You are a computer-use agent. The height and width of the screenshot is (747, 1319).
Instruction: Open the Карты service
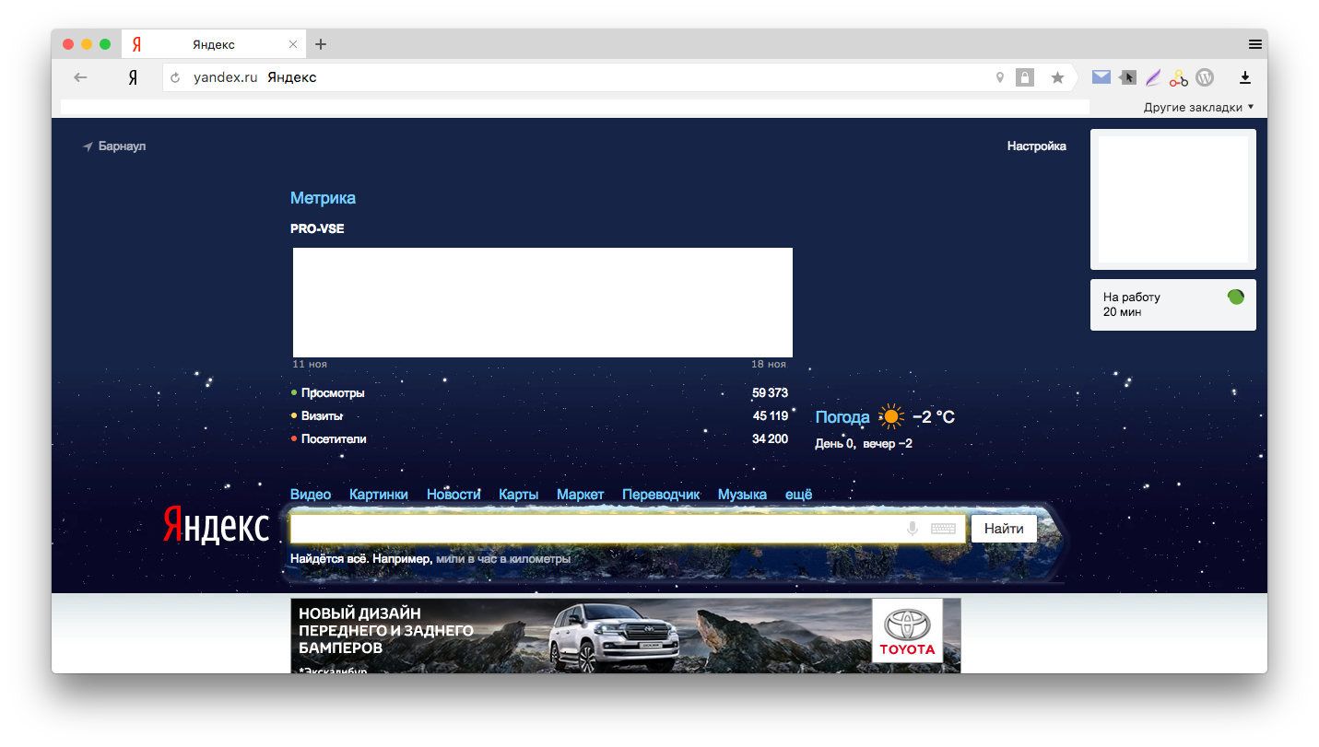pyautogui.click(x=518, y=495)
